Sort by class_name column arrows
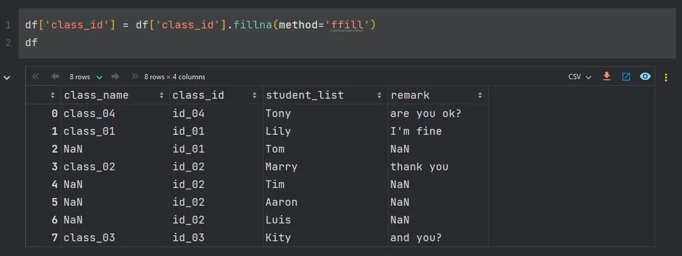 coord(162,95)
